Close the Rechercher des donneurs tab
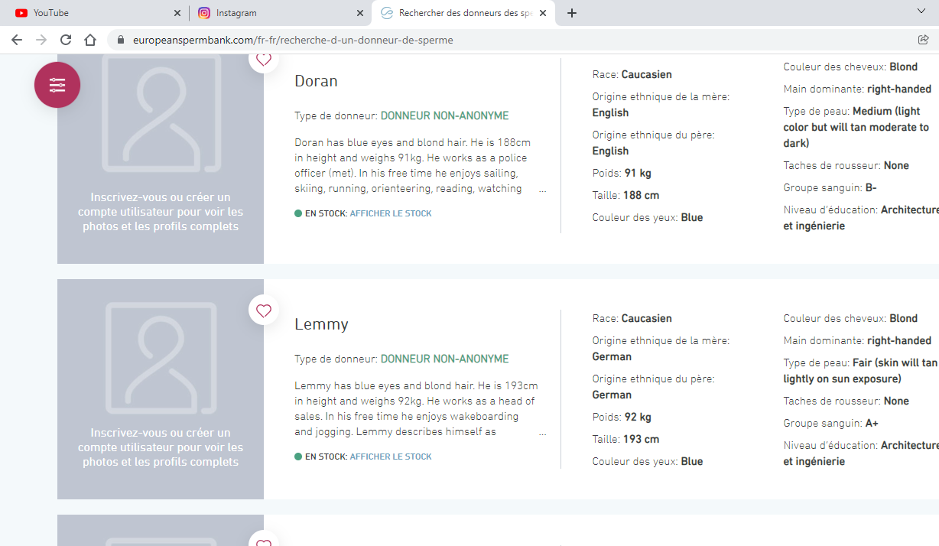The width and height of the screenshot is (939, 546). [x=543, y=13]
